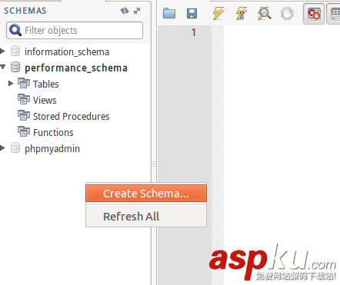340x285 pixels.
Task: Select the Tables node
Action: [45, 85]
